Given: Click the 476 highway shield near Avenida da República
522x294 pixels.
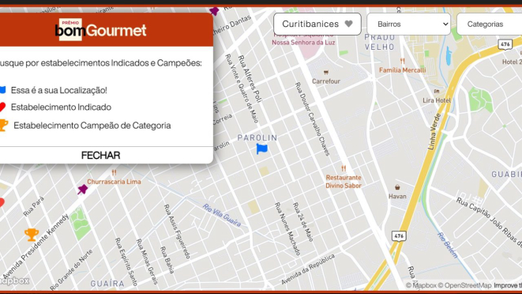Looking at the screenshot, I should 399,236.
